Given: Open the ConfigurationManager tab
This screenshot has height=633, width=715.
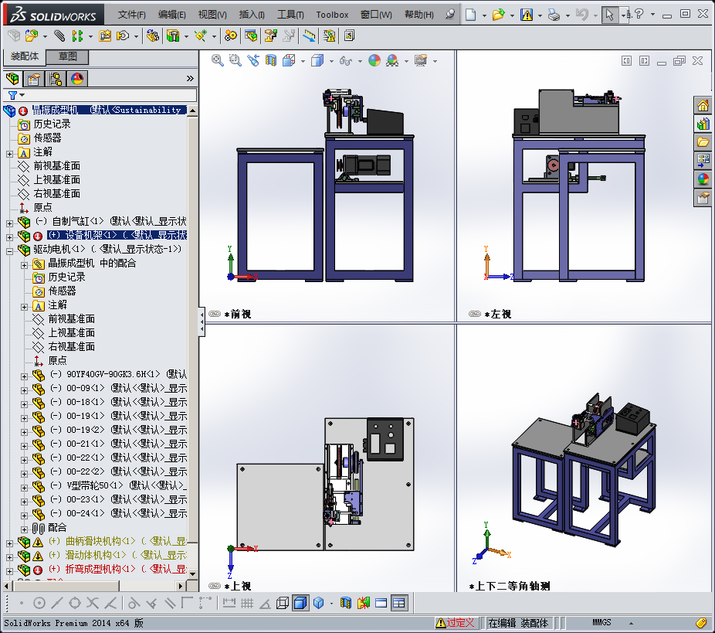Looking at the screenshot, I should [56, 79].
